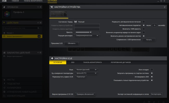The image size is (169, 103).
Task: Add item to actions library with plus
Action: coord(38,53)
